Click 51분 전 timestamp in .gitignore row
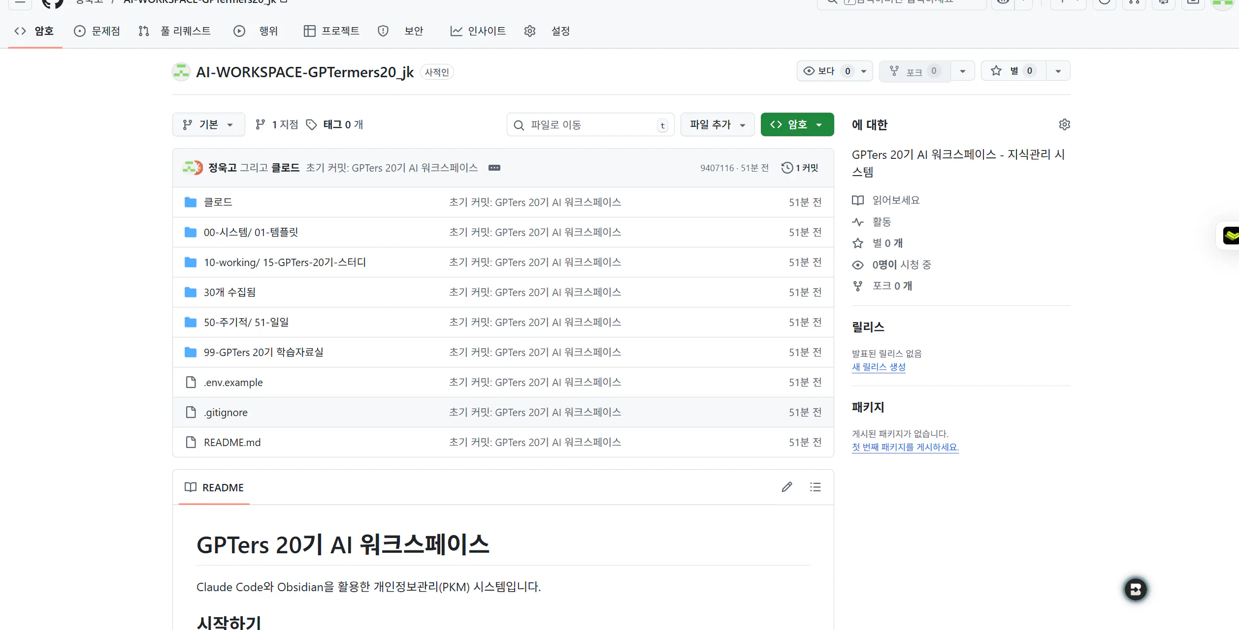Screen dimensions: 1239x630 805,412
